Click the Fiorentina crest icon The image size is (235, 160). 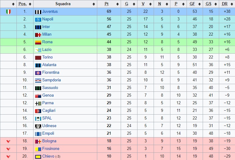(x=38, y=73)
